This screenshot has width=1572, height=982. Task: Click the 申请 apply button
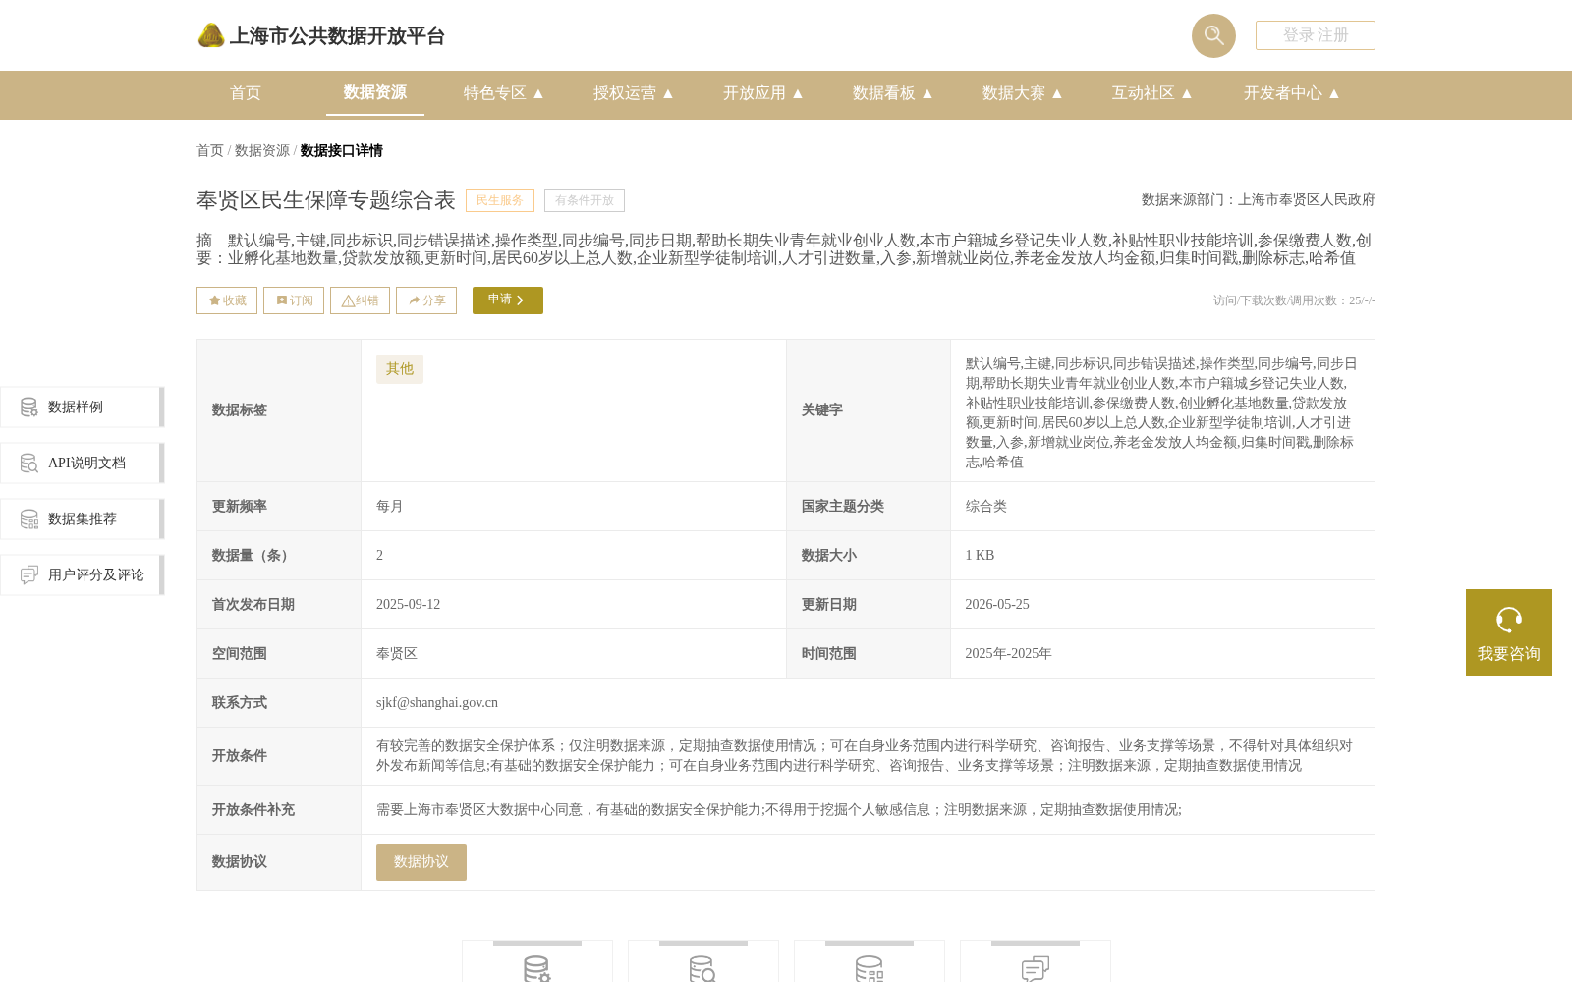pos(508,300)
